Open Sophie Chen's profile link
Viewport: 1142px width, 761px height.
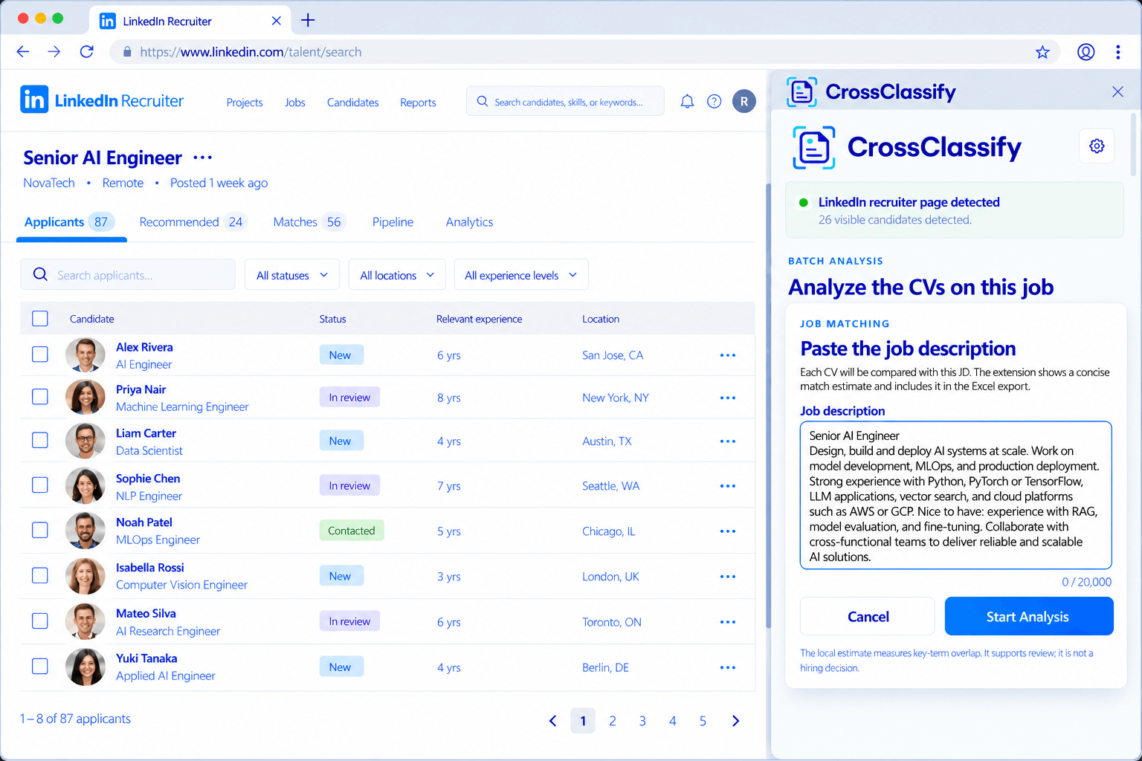pyautogui.click(x=148, y=479)
